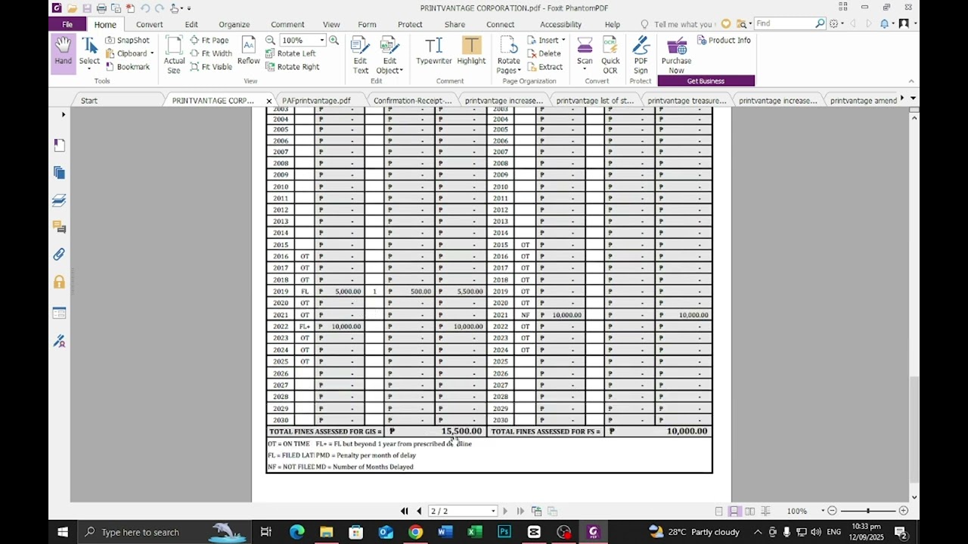Screen dimensions: 968x544
Task: Open the Clipboard dropdown
Action: coord(130,54)
